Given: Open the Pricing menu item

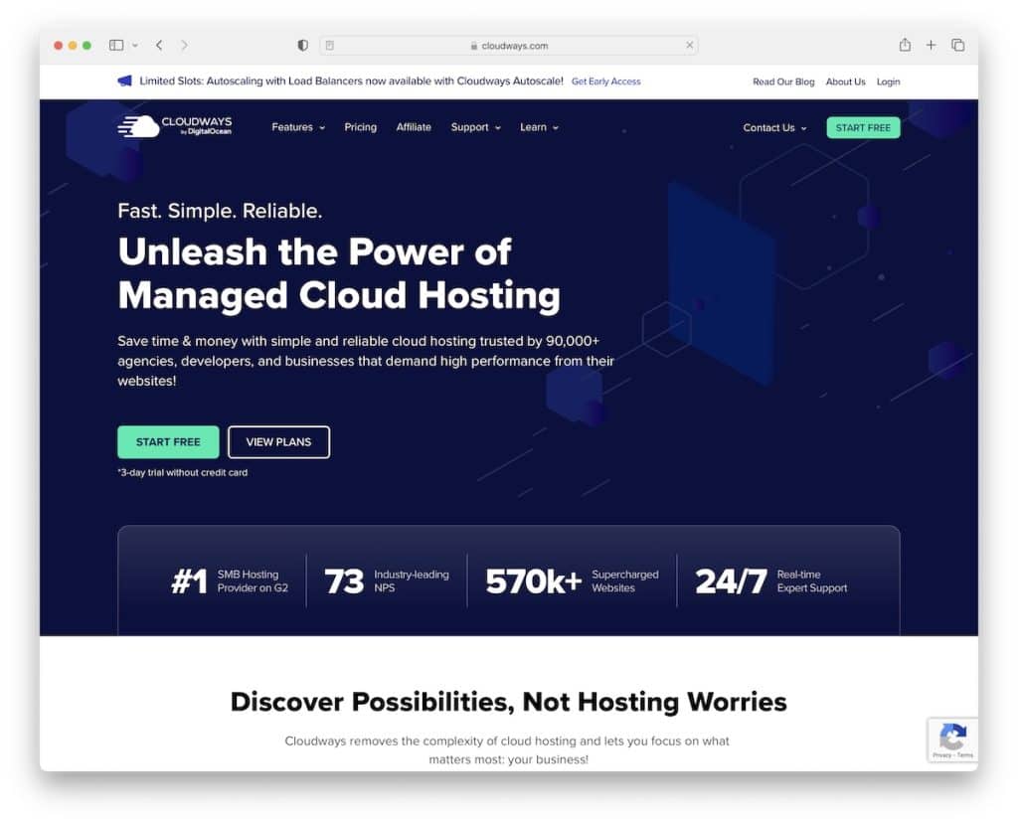Looking at the screenshot, I should tap(360, 127).
